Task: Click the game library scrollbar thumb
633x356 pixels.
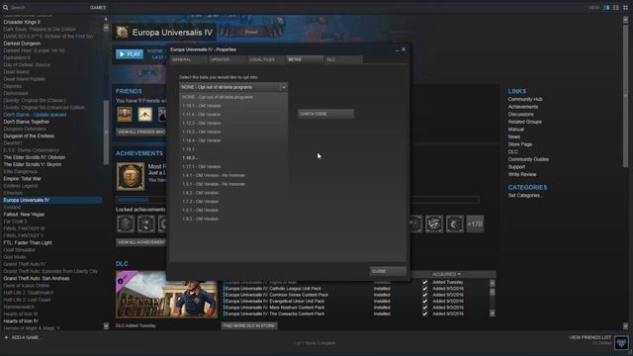Action: pos(106,133)
